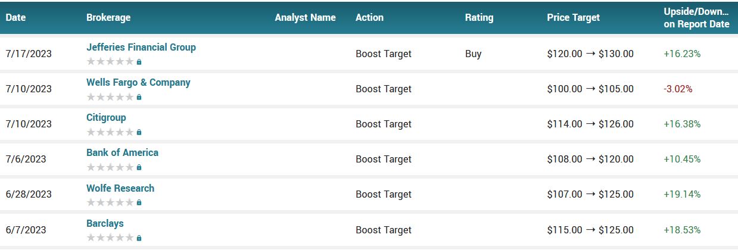Click the lock icon under Jefferies Financial Group
Screen dimensions: 738x250
[x=139, y=61]
